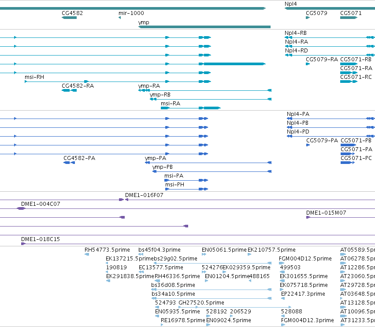Screen dimensions: 375x327
Task: Select the Npl4 gene label
Action: [x=290, y=4]
